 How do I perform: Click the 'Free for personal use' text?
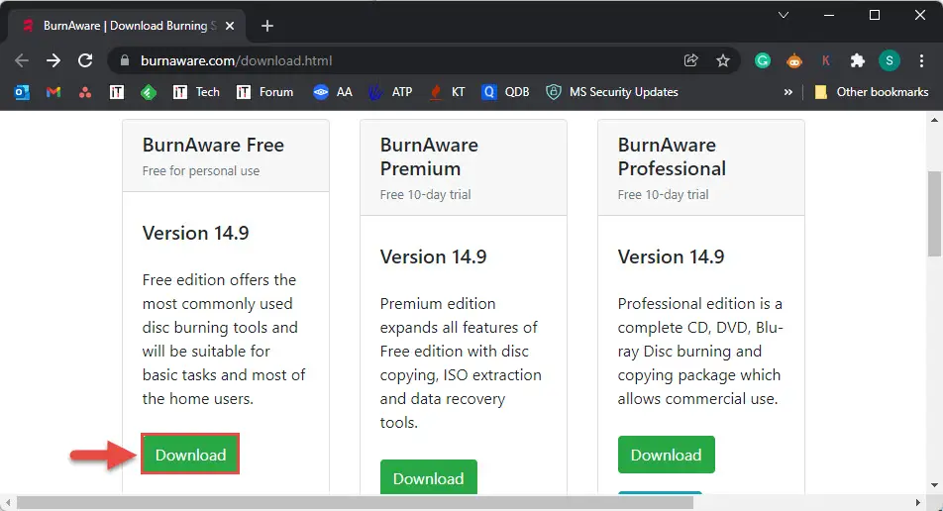(x=201, y=171)
